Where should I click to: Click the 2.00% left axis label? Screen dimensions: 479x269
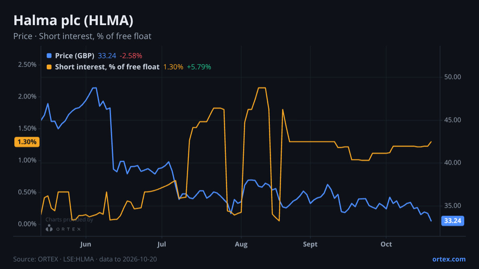27,96
